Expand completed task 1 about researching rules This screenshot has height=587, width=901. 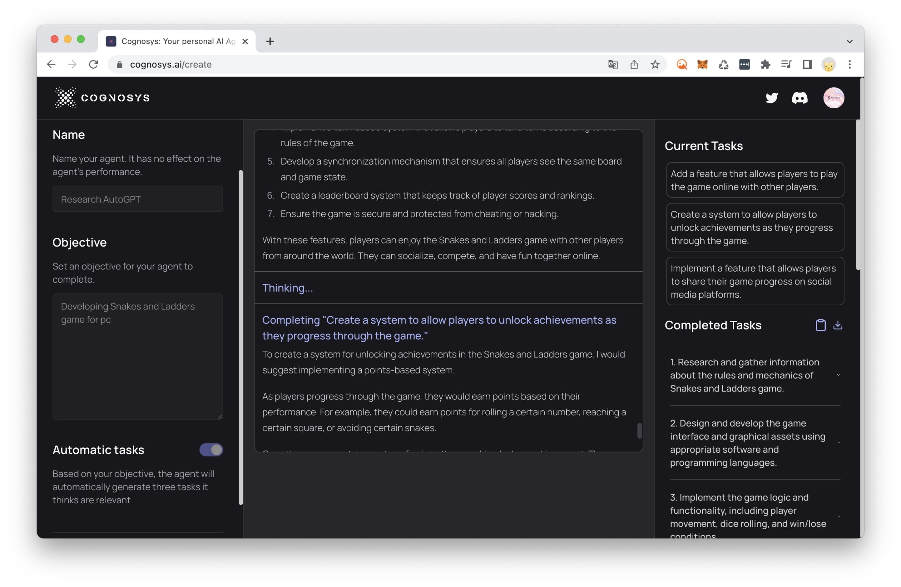pos(838,375)
